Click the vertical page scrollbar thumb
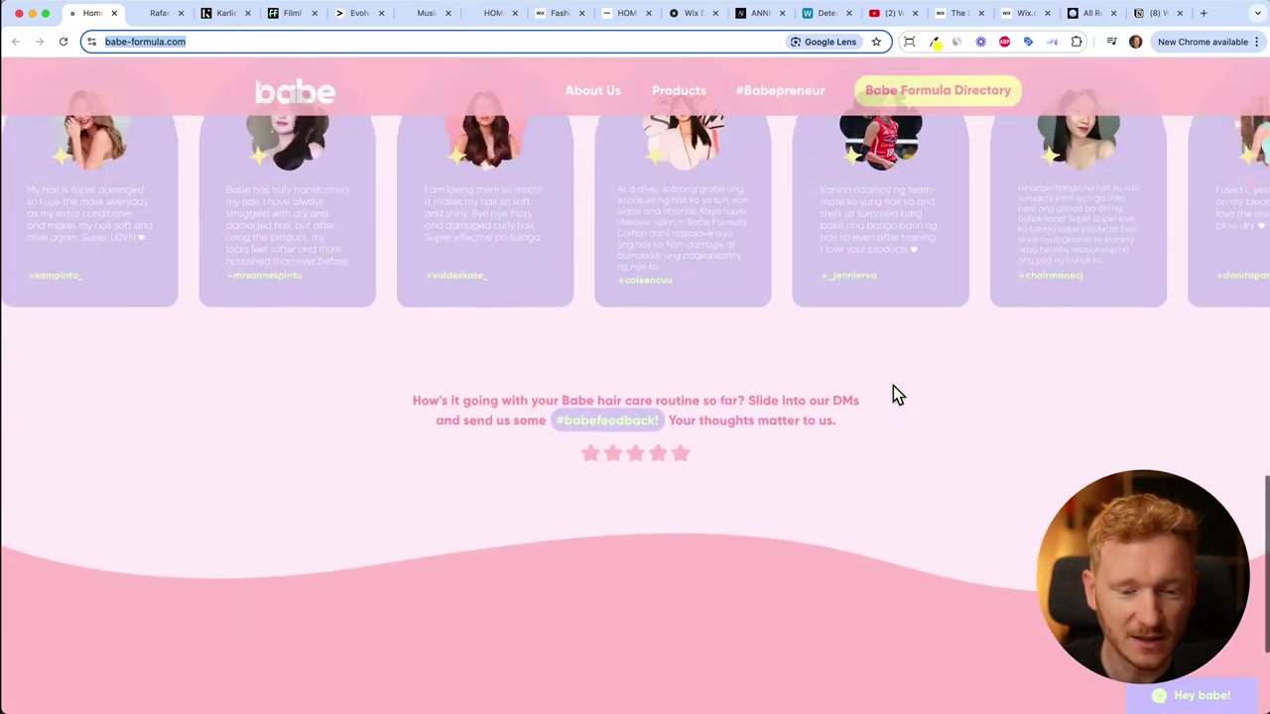1270x714 pixels. (1265, 563)
